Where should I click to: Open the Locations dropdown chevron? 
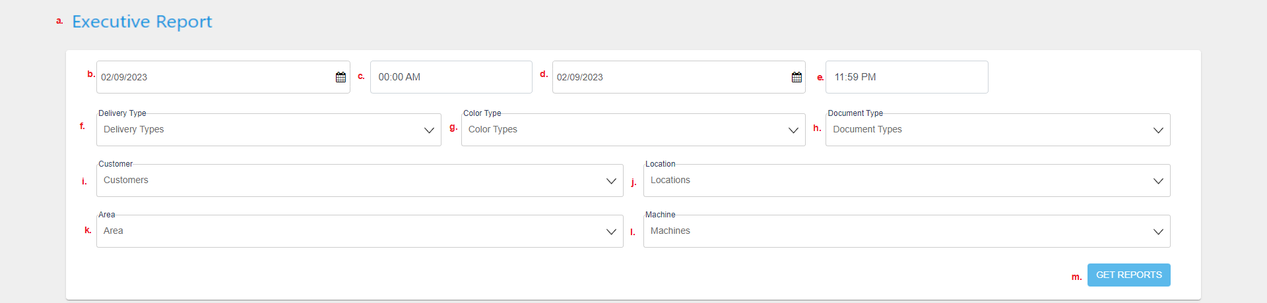coord(1158,181)
